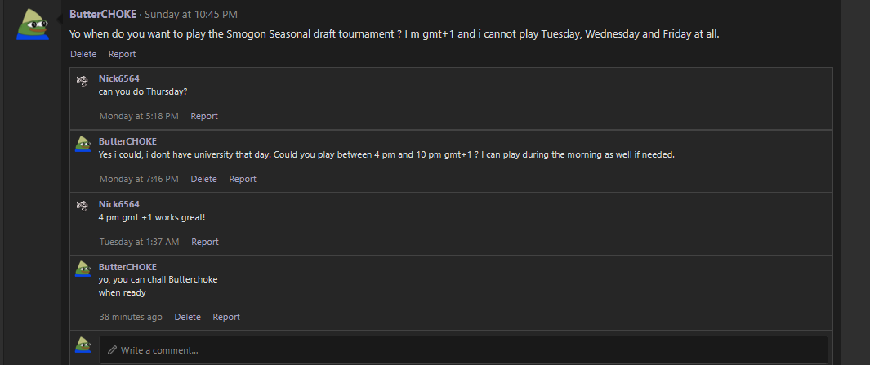Delete the Monday 7:46 PM comment
Image resolution: width=870 pixels, height=365 pixels.
pyautogui.click(x=203, y=179)
